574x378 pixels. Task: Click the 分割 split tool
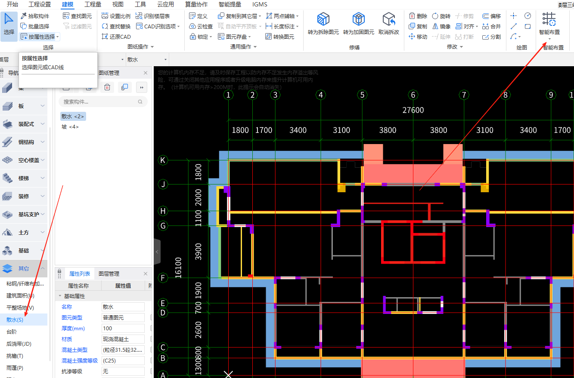point(491,37)
